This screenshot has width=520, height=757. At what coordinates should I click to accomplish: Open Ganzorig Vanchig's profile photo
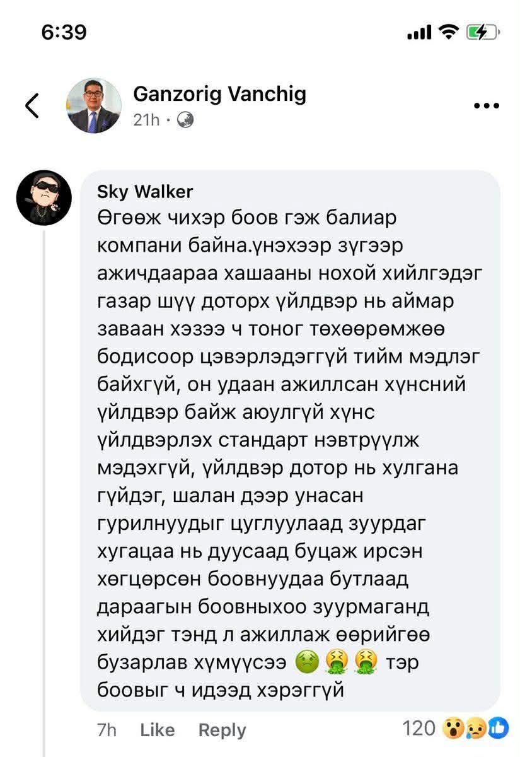tap(95, 106)
